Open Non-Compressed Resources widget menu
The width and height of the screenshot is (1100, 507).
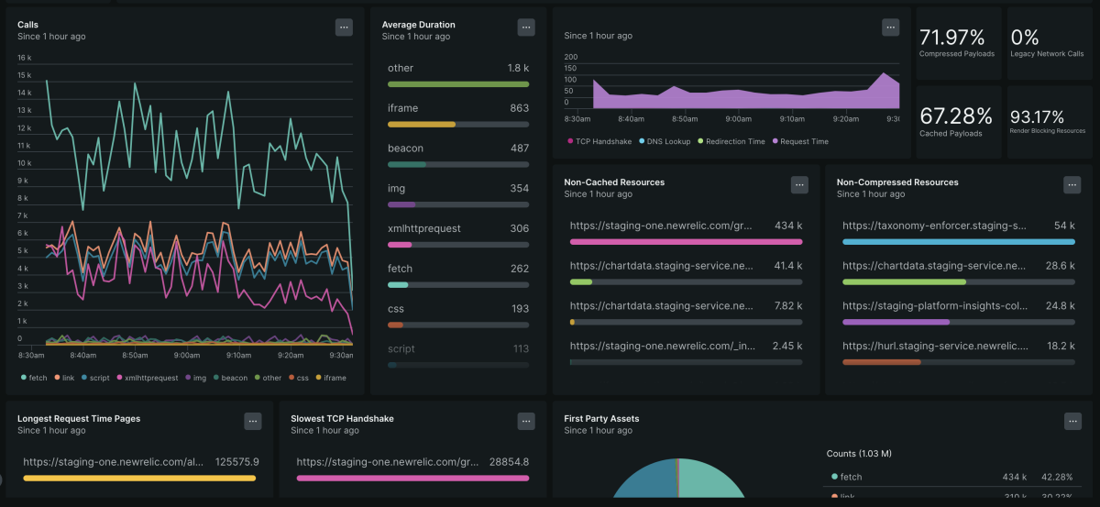(1072, 184)
